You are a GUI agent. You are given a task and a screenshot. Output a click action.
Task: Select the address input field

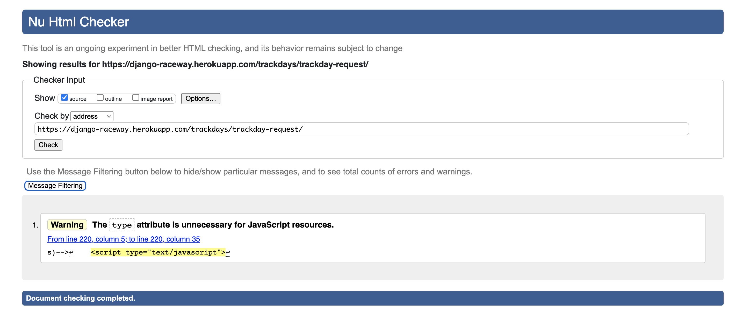[363, 129]
